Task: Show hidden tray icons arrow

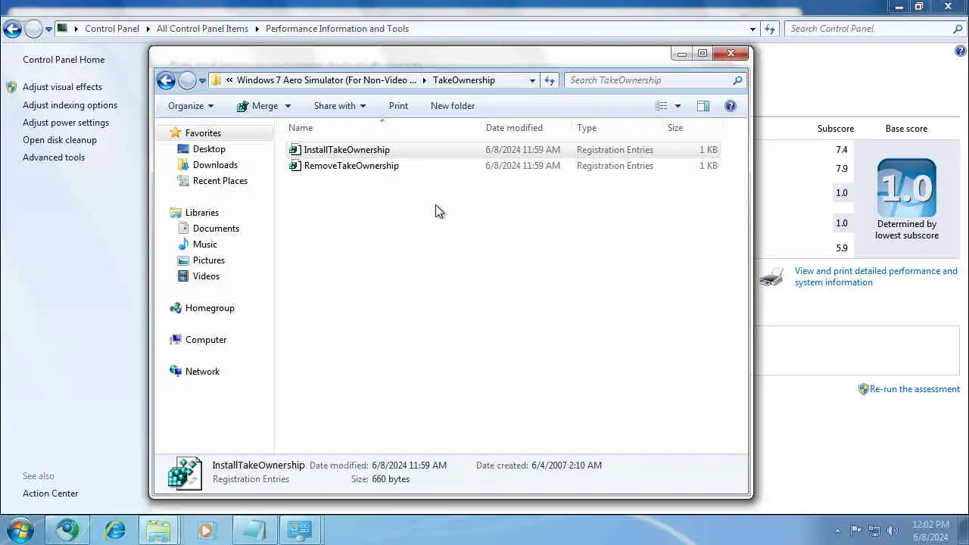Action: pyautogui.click(x=837, y=531)
